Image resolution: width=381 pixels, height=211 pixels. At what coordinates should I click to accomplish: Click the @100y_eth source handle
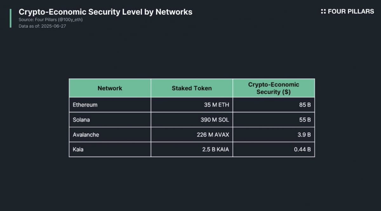click(70, 20)
